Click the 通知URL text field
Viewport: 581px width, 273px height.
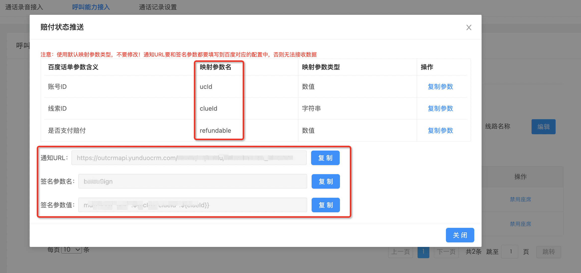tap(189, 158)
